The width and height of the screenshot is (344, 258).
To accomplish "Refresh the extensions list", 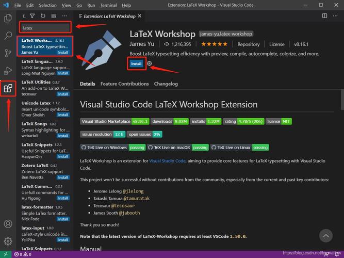I will click(x=42, y=17).
